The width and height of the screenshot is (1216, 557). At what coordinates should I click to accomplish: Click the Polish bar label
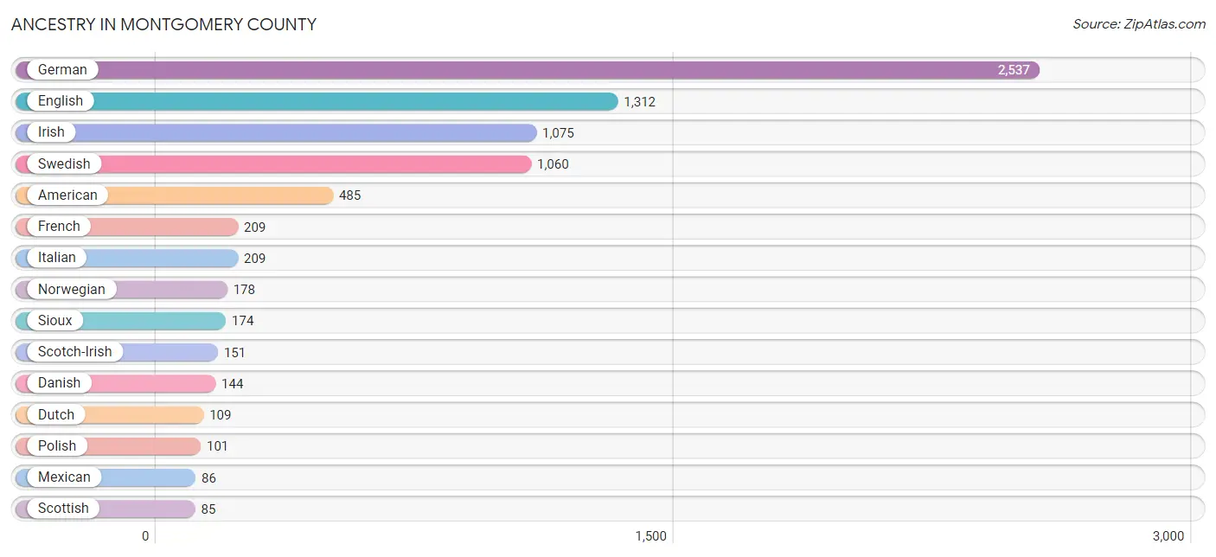[57, 446]
